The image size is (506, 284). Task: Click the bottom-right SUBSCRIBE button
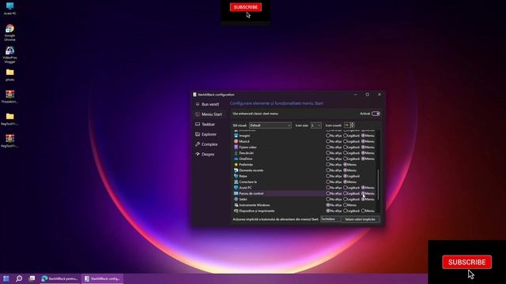(x=466, y=262)
